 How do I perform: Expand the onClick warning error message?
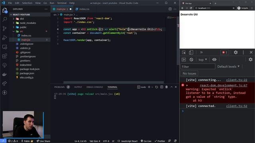(x=187, y=85)
